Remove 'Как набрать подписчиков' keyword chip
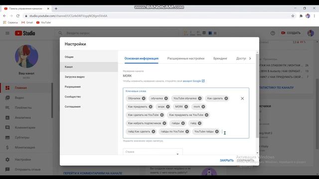Screen dimensions: 319x179 pyautogui.click(x=164, y=123)
